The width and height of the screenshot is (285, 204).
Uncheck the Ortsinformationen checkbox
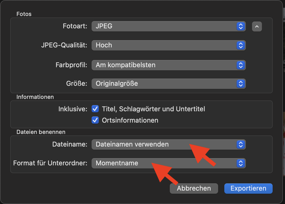(x=95, y=120)
